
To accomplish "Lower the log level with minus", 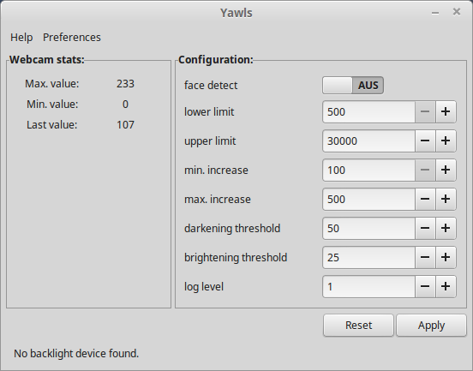I will click(425, 286).
